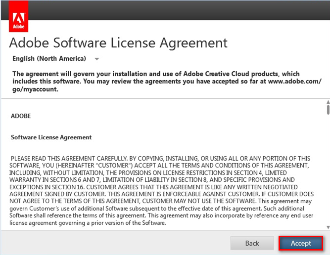Go back with the Back button
The height and width of the screenshot is (255, 330).
point(252,243)
